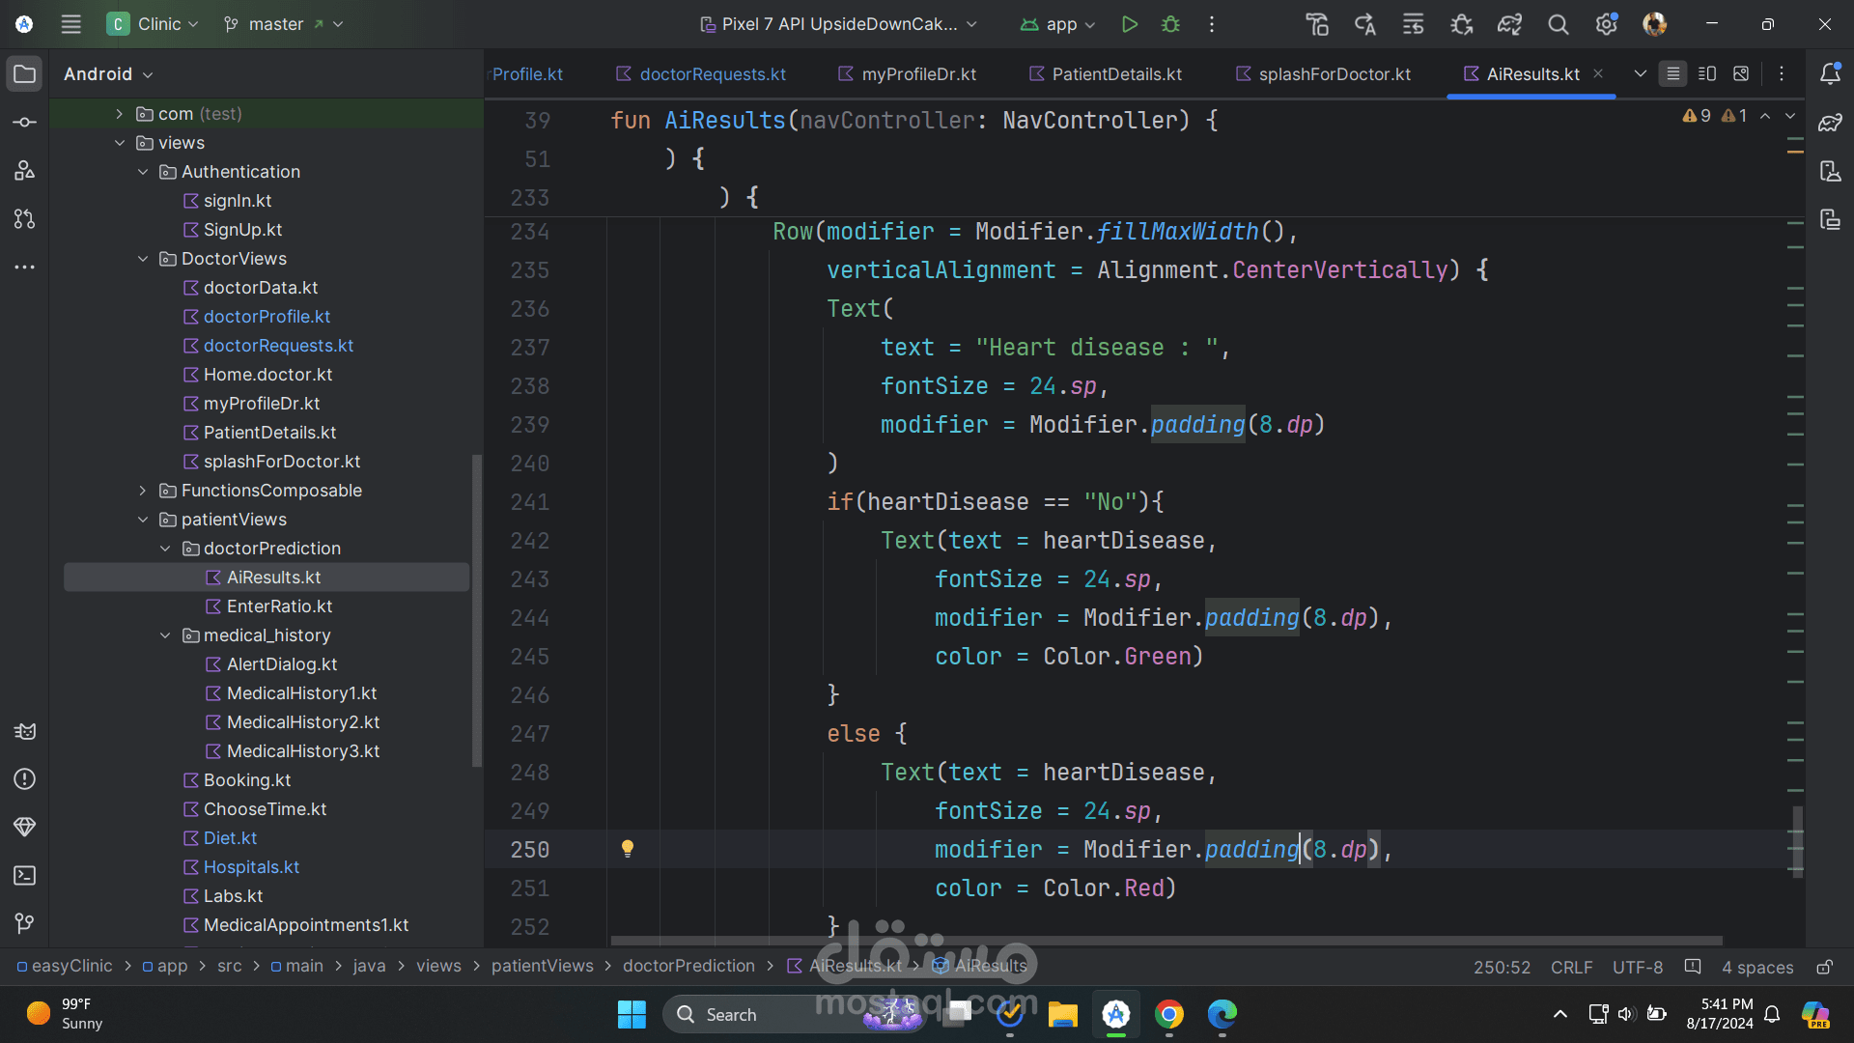Image resolution: width=1854 pixels, height=1043 pixels.
Task: Click the quick-fix lightbulb on line 250
Action: (x=628, y=849)
